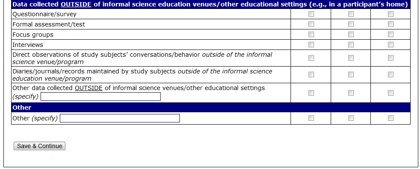The height and width of the screenshot is (169, 420).
Task: Check third box for Diaries/journals/records row
Action: [391, 74]
